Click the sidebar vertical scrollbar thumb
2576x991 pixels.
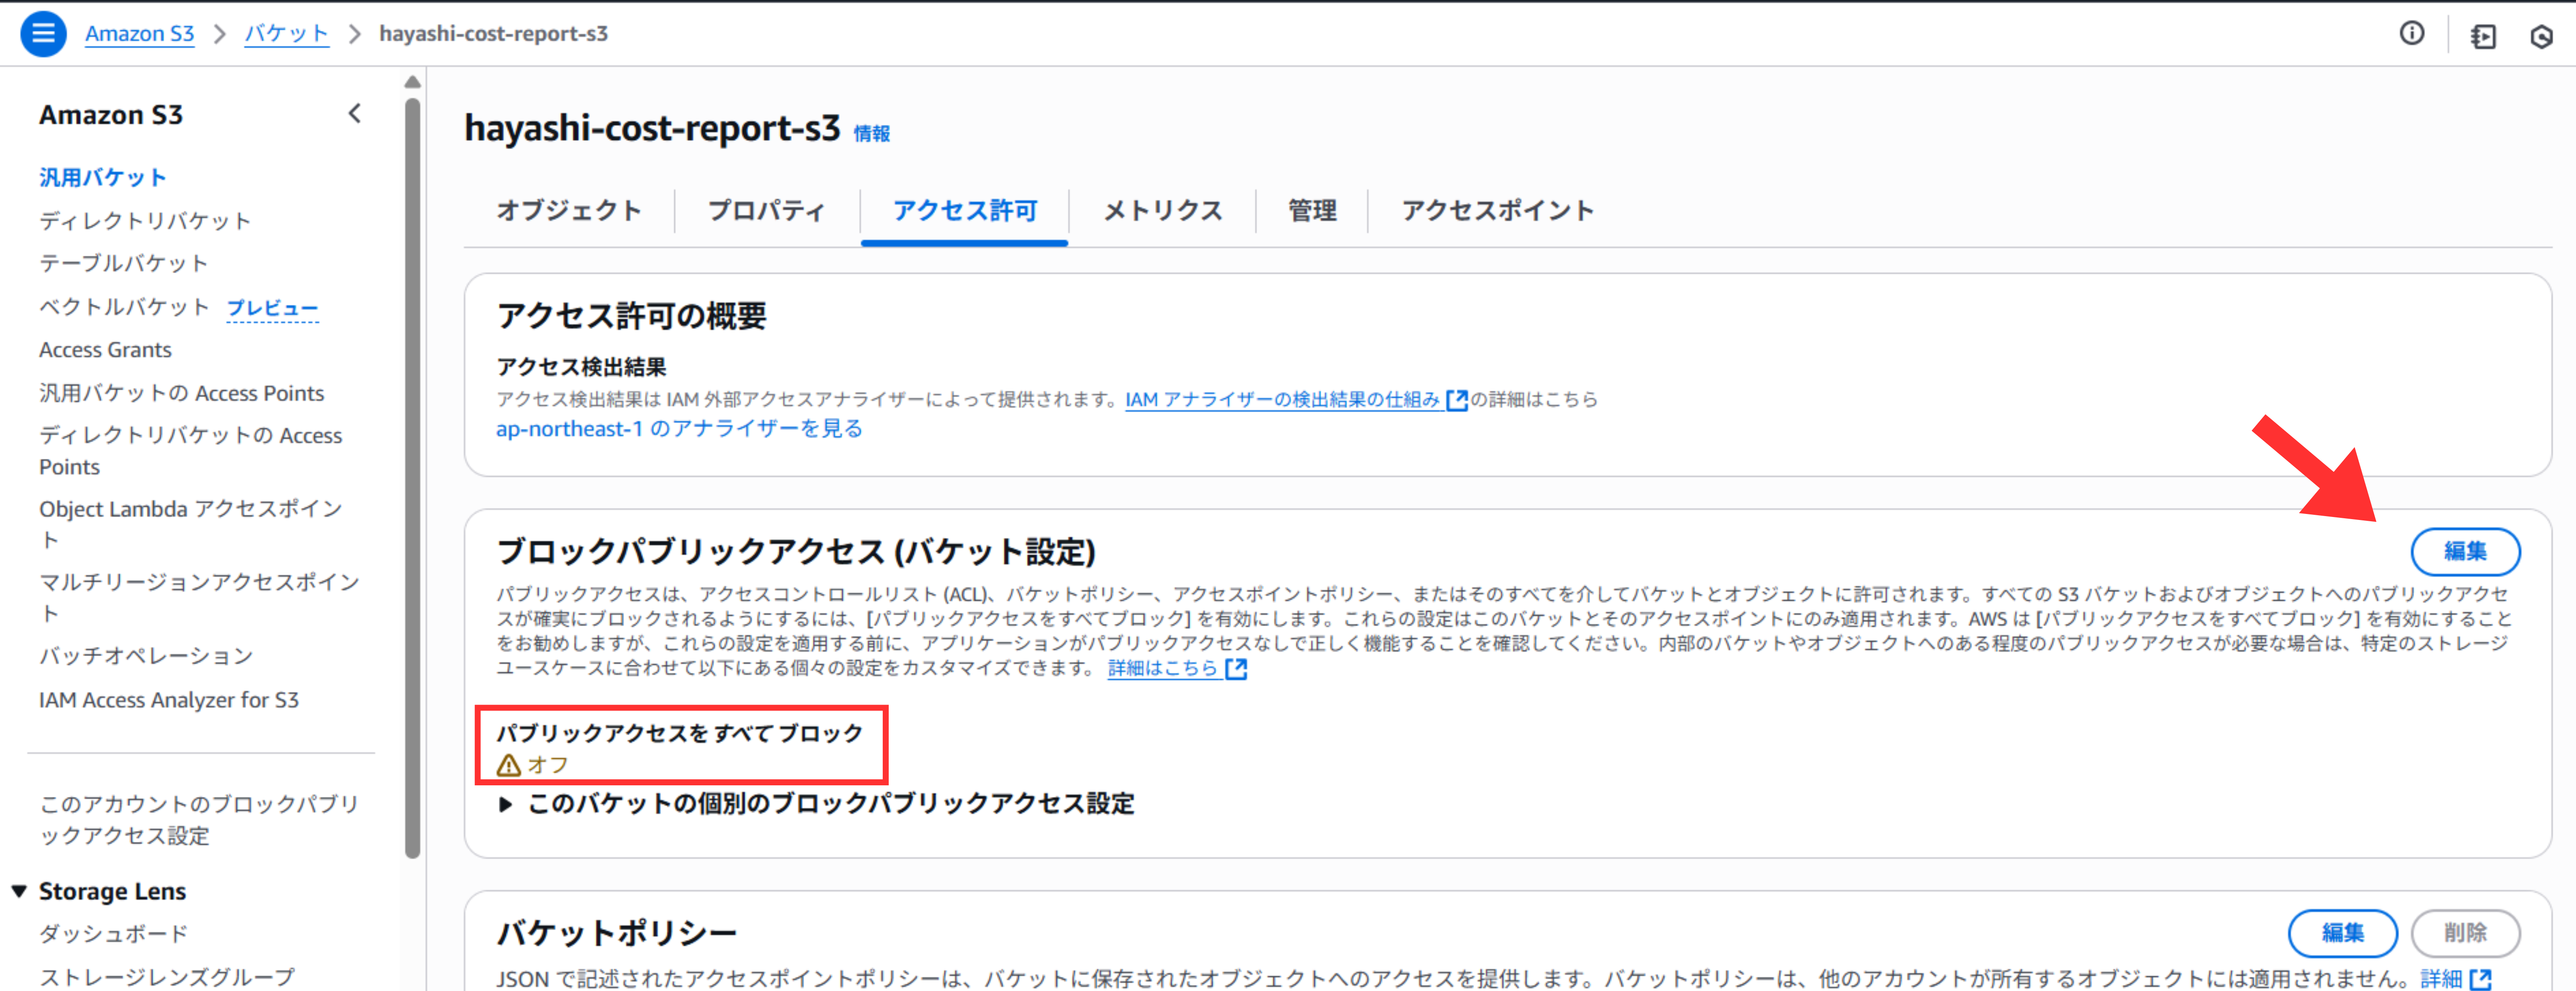[x=413, y=478]
